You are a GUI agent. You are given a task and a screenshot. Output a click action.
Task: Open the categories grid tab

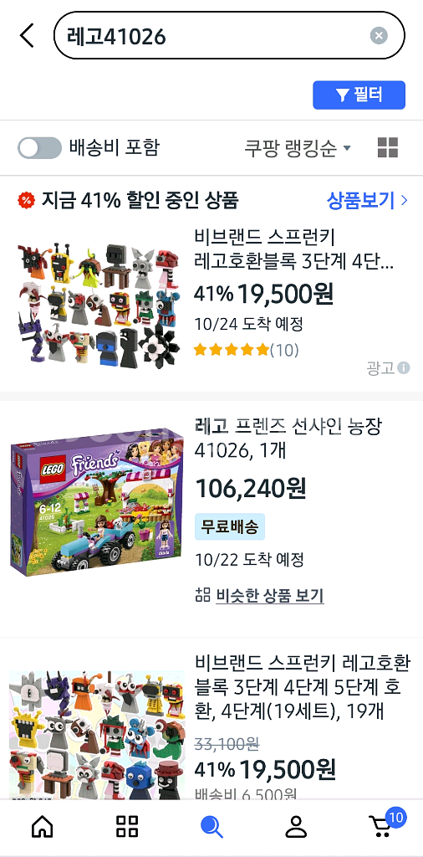(x=127, y=826)
